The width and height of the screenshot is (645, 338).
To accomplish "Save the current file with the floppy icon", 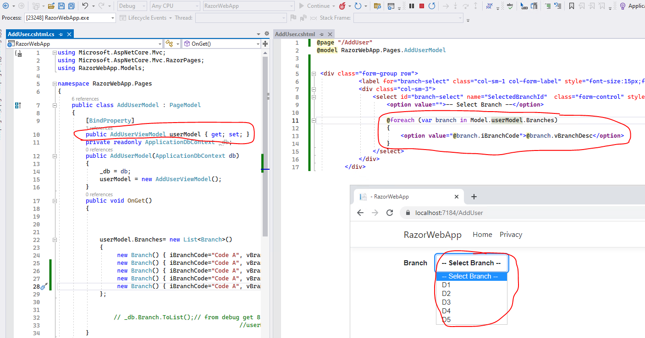I will point(61,6).
